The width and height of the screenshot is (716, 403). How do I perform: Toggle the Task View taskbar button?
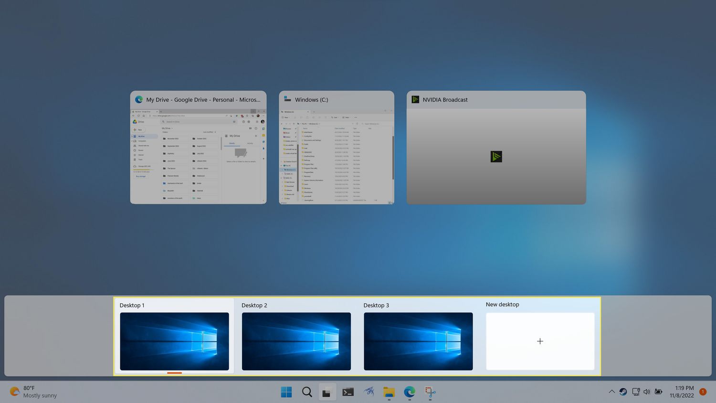327,392
